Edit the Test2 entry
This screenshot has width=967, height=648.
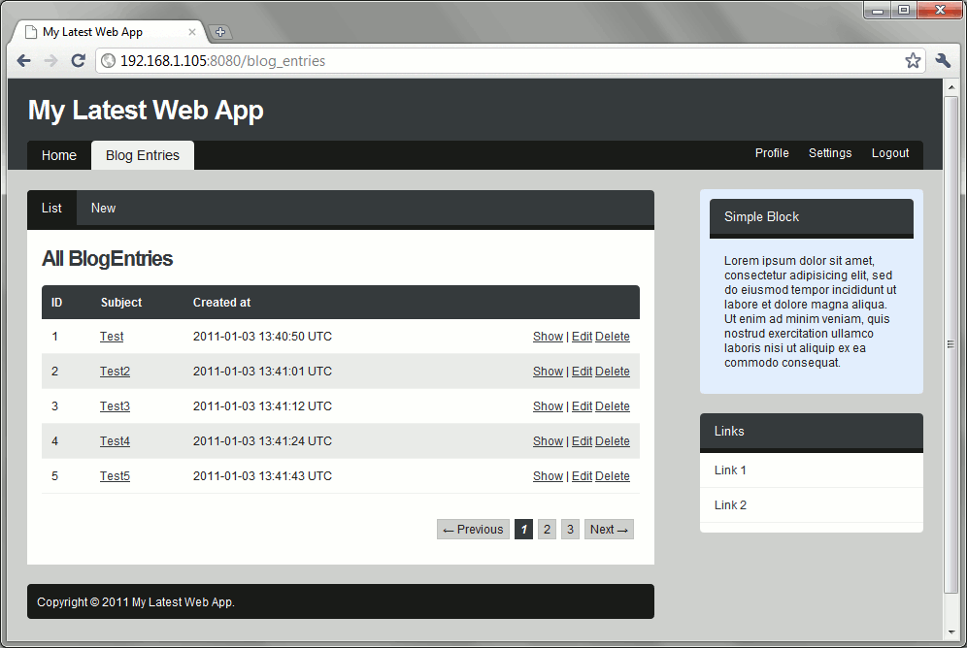tap(582, 372)
